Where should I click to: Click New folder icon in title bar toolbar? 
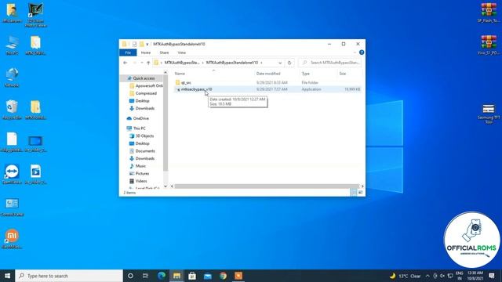point(141,44)
